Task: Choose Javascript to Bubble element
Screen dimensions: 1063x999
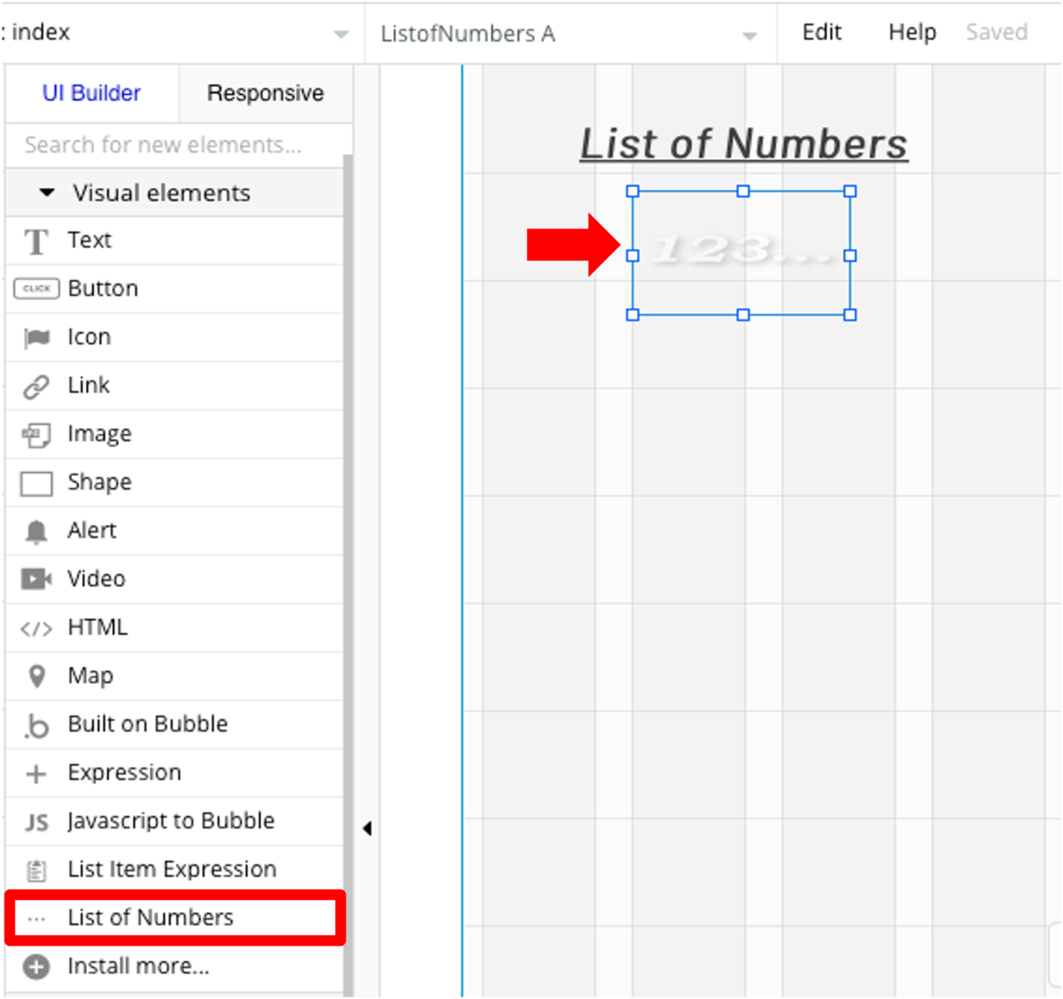Action: pos(174,821)
